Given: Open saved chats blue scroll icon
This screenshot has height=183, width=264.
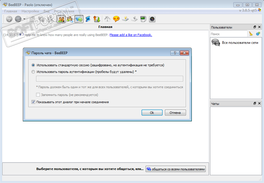Looking at the screenshot, I should (88, 19).
